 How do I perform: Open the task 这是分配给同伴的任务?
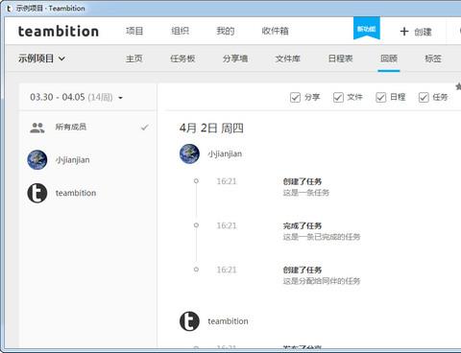tap(322, 281)
